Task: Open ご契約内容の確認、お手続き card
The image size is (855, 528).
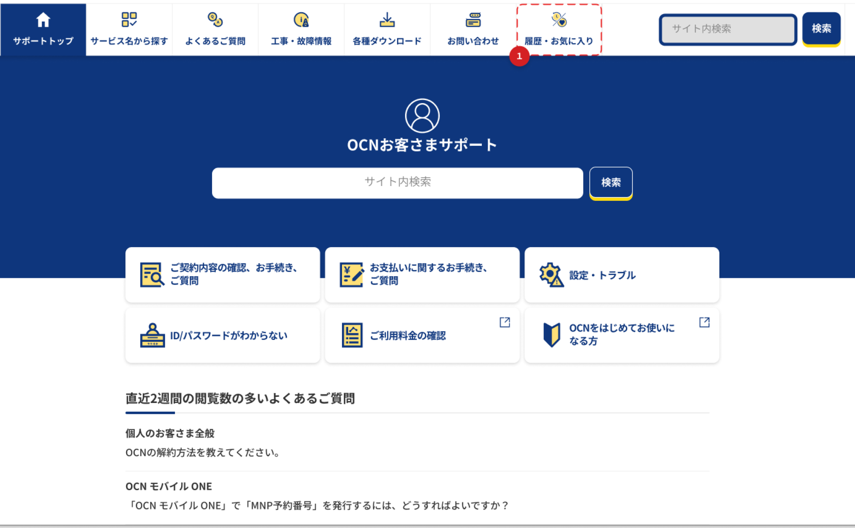Action: [x=223, y=275]
